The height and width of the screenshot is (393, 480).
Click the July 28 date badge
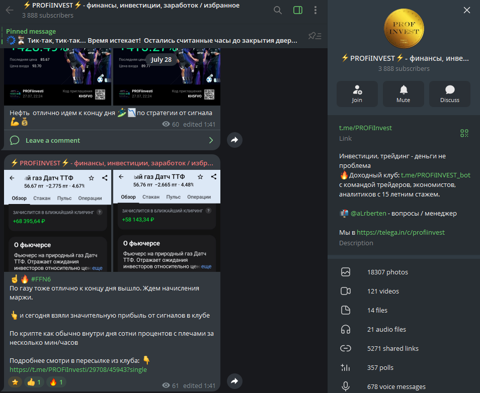pyautogui.click(x=161, y=60)
